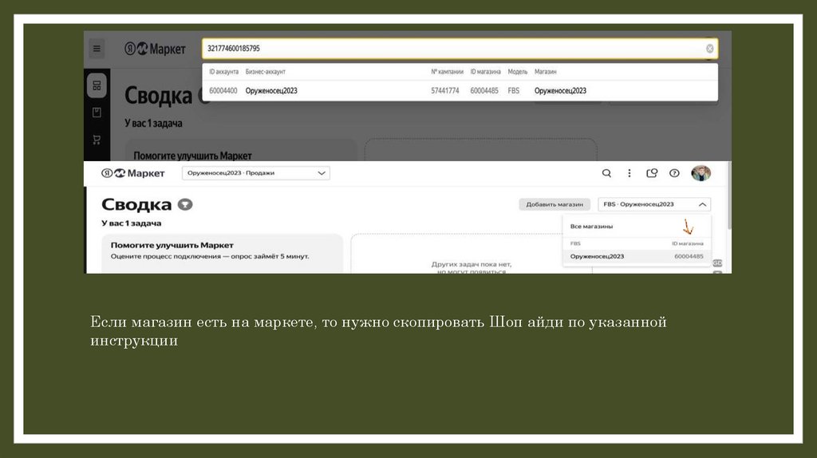Open the chat notifications icon
This screenshot has height=458, width=817.
(652, 173)
